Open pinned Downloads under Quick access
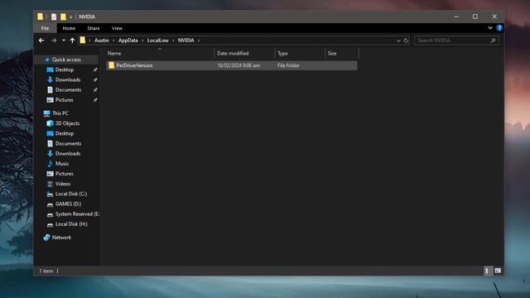530x298 pixels. tap(68, 80)
